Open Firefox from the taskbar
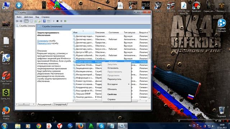The image size is (230, 129). pos(80,126)
